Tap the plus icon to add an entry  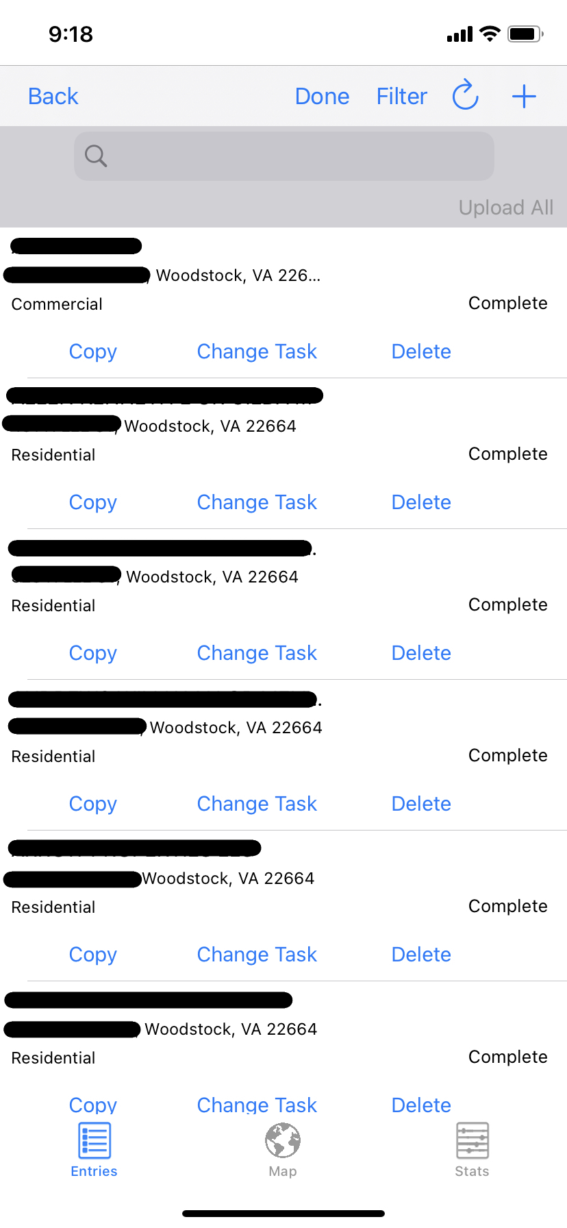(x=523, y=96)
